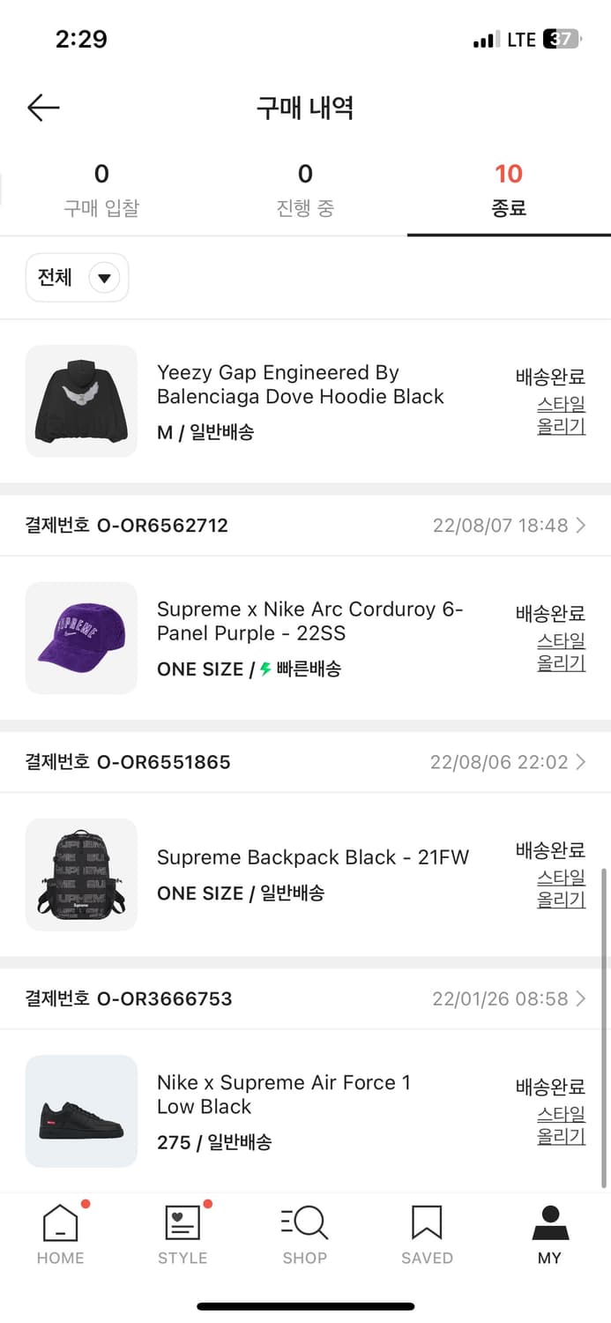Expand the 전체 filter dropdown
Viewport: 611px width, 1323px height.
point(78,278)
